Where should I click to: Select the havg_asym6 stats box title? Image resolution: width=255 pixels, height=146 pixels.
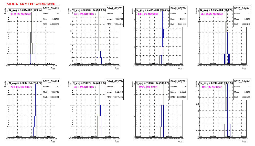pyautogui.click(x=178, y=81)
